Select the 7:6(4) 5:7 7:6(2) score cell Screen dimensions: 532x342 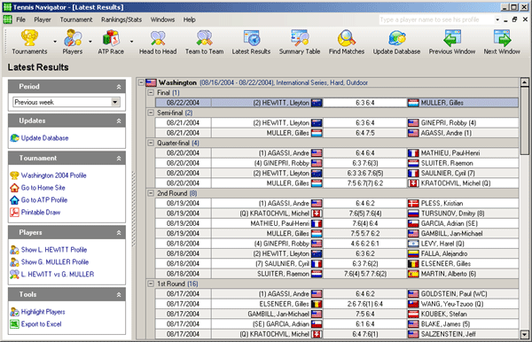pos(364,274)
